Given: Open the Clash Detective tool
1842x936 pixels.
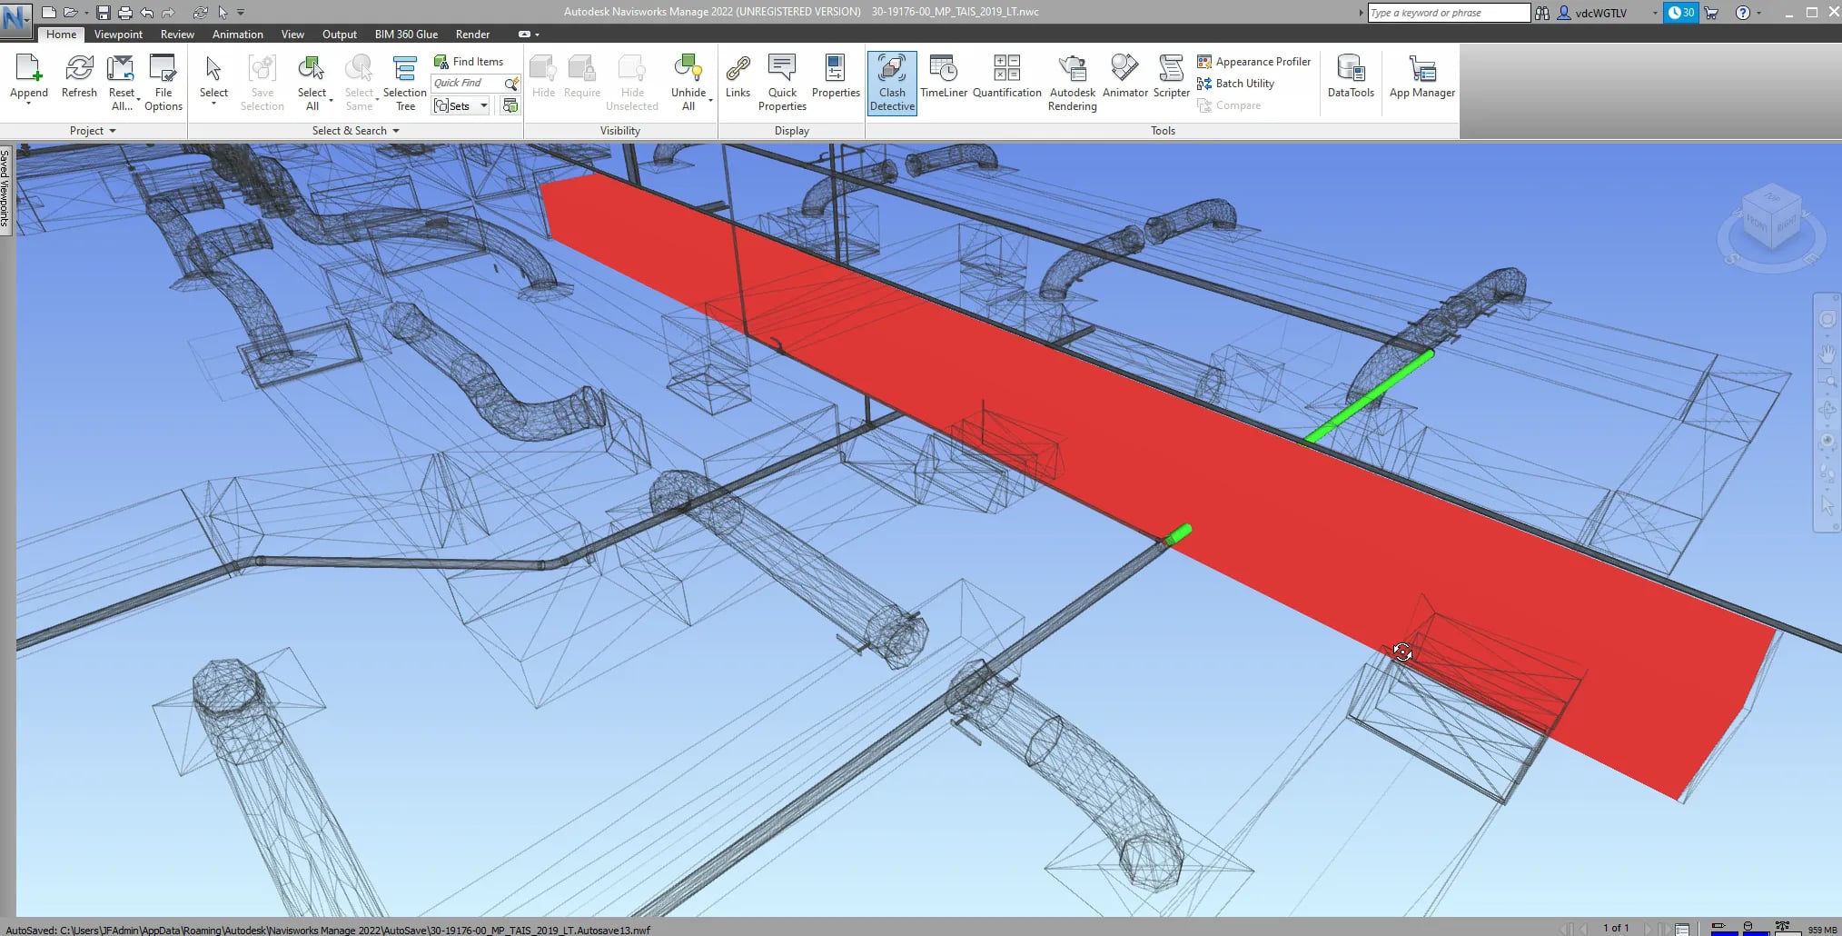Looking at the screenshot, I should point(891,82).
